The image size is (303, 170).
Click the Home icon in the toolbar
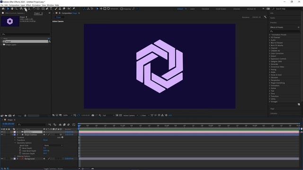click(3, 8)
